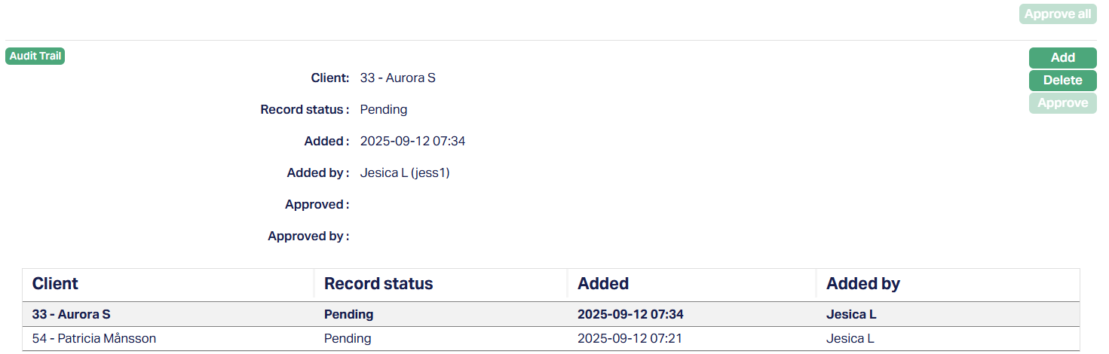Select the 54 - Patricia Månsson row
Screen dimensions: 1109x354
(x=93, y=339)
